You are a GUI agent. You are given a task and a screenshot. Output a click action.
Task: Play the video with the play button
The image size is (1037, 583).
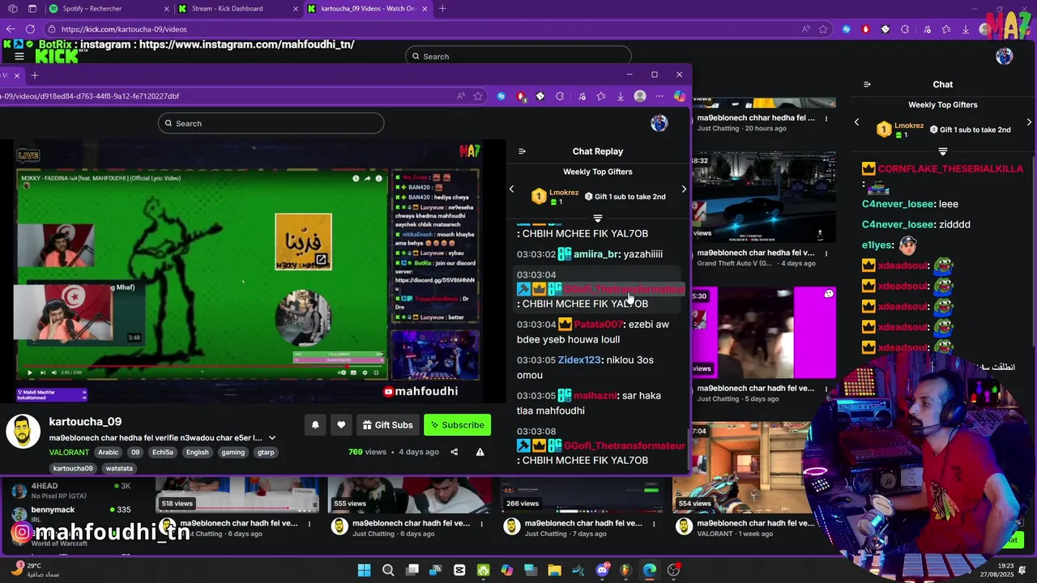click(31, 372)
